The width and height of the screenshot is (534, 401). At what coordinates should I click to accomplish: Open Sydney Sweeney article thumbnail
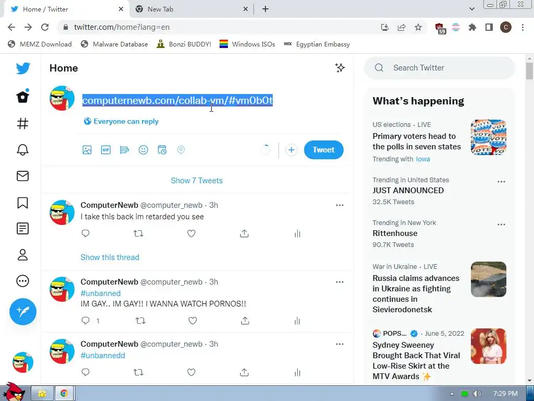coord(488,346)
